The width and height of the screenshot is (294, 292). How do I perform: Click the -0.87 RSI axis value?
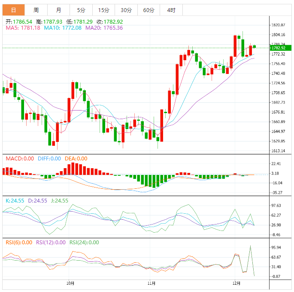[x=276, y=277]
